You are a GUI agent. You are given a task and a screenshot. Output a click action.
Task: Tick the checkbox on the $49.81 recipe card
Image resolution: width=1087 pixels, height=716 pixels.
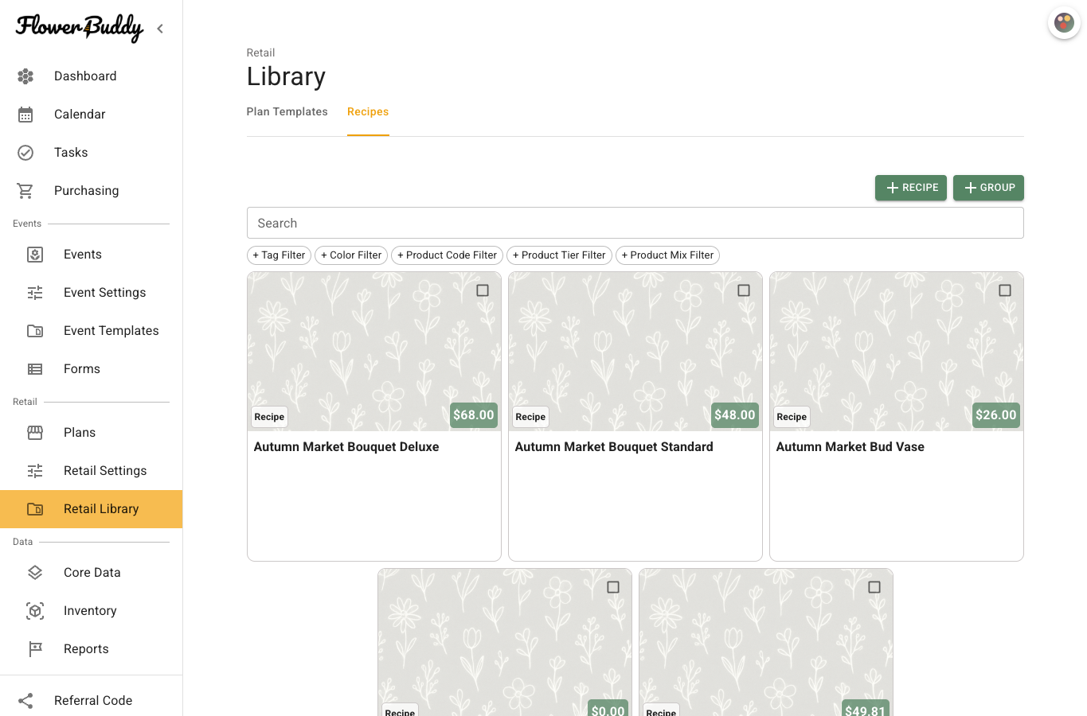pos(874,587)
